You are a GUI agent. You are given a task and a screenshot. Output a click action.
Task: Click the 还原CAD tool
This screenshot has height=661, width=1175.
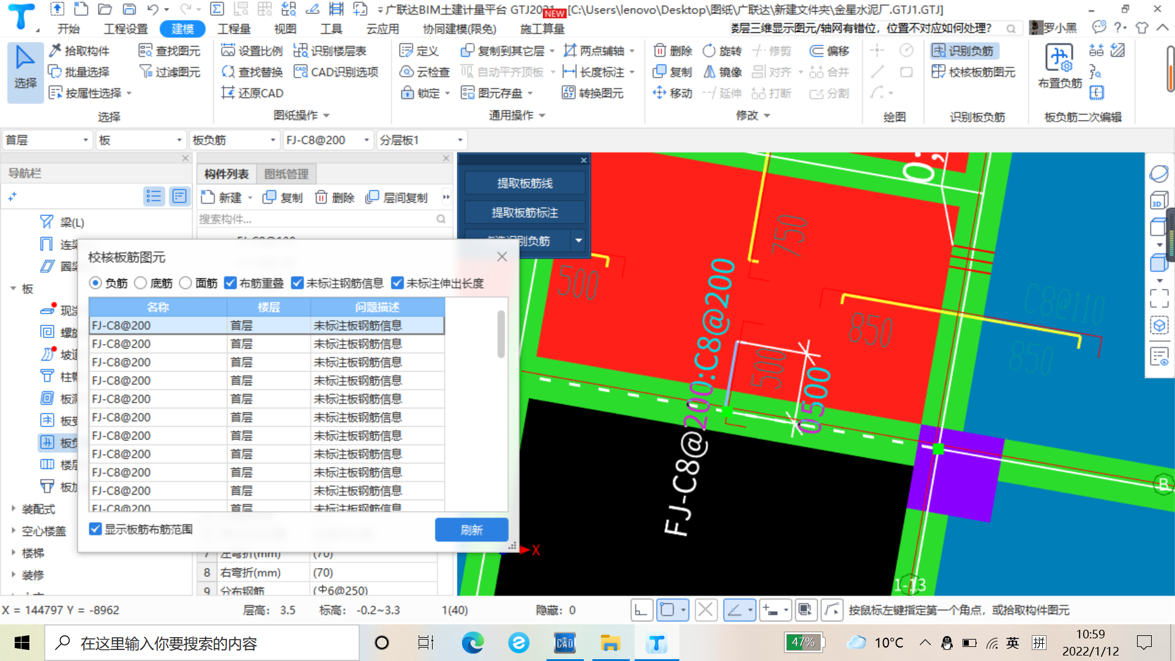click(252, 93)
